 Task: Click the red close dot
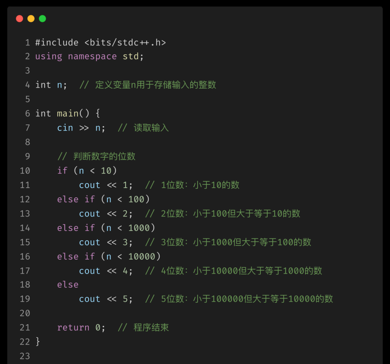tap(19, 19)
